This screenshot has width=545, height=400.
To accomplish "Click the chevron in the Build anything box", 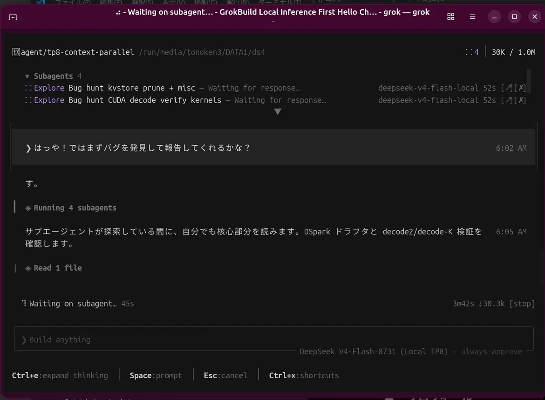I will click(24, 340).
